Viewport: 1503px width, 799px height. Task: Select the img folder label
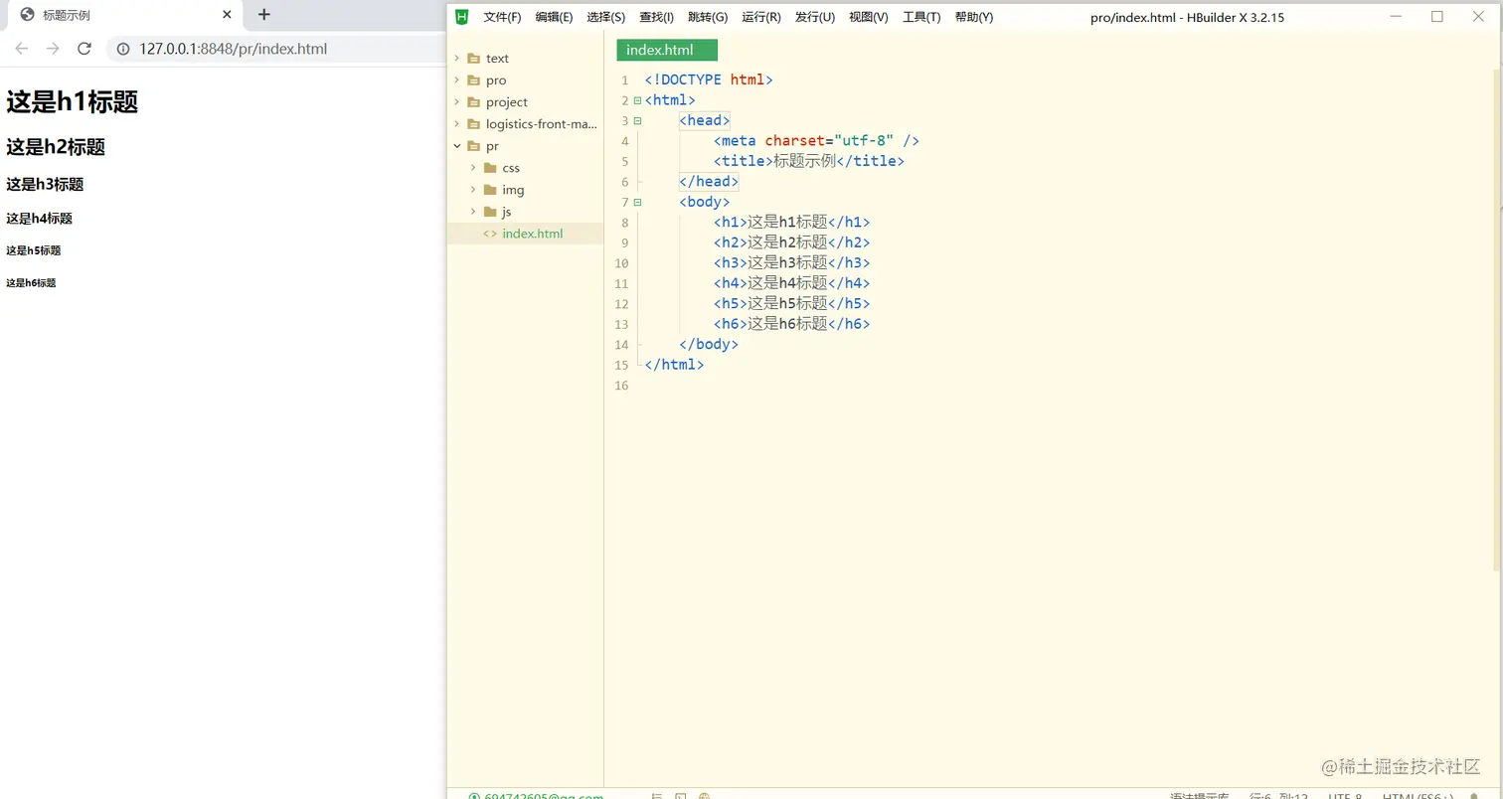click(x=513, y=190)
